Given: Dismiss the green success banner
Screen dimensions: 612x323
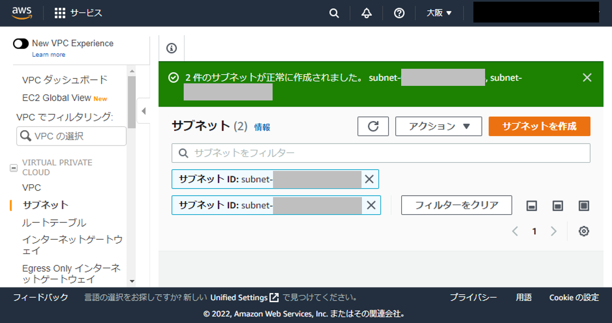Looking at the screenshot, I should point(587,78).
